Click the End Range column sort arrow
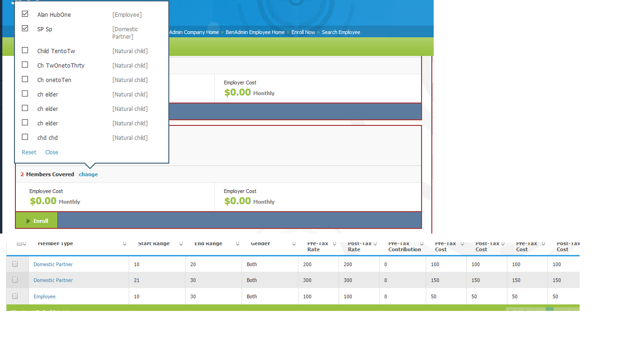The width and height of the screenshot is (637, 358). 237,244
